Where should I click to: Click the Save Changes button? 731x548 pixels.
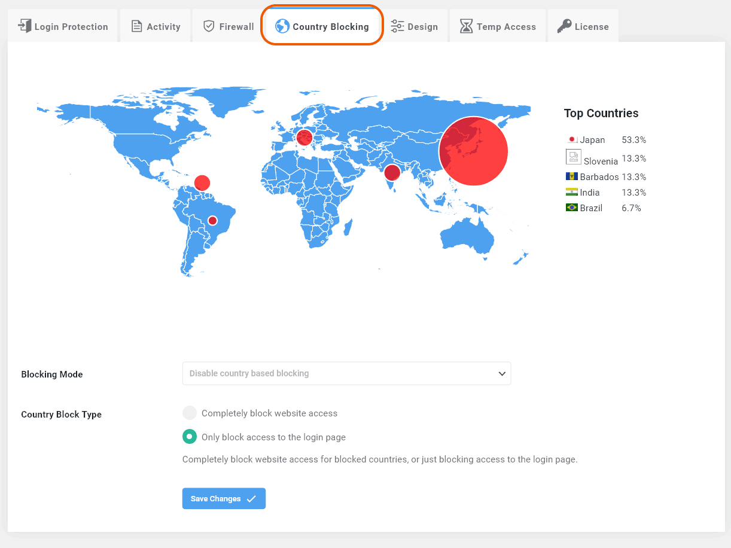224,498
